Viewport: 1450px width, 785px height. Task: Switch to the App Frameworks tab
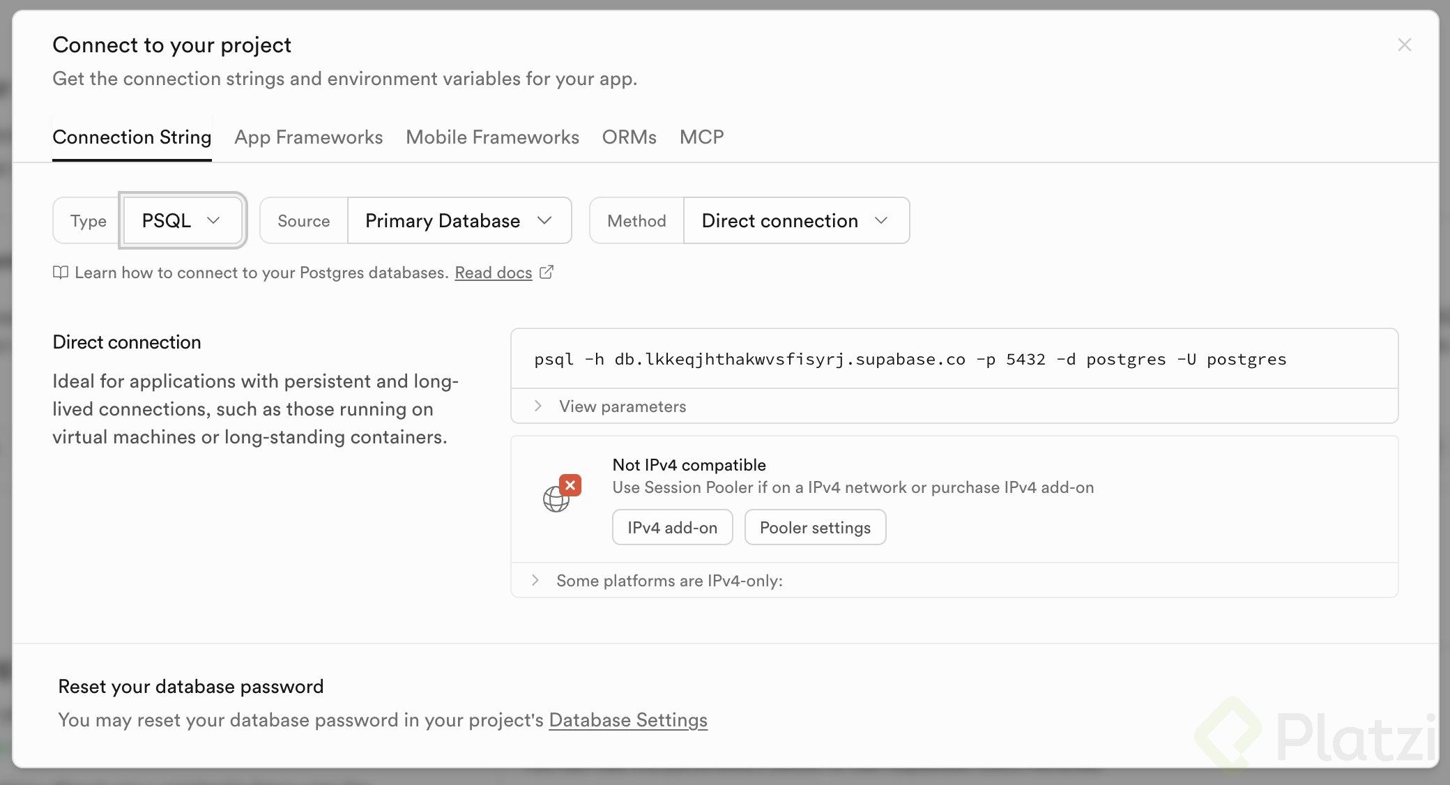(308, 137)
